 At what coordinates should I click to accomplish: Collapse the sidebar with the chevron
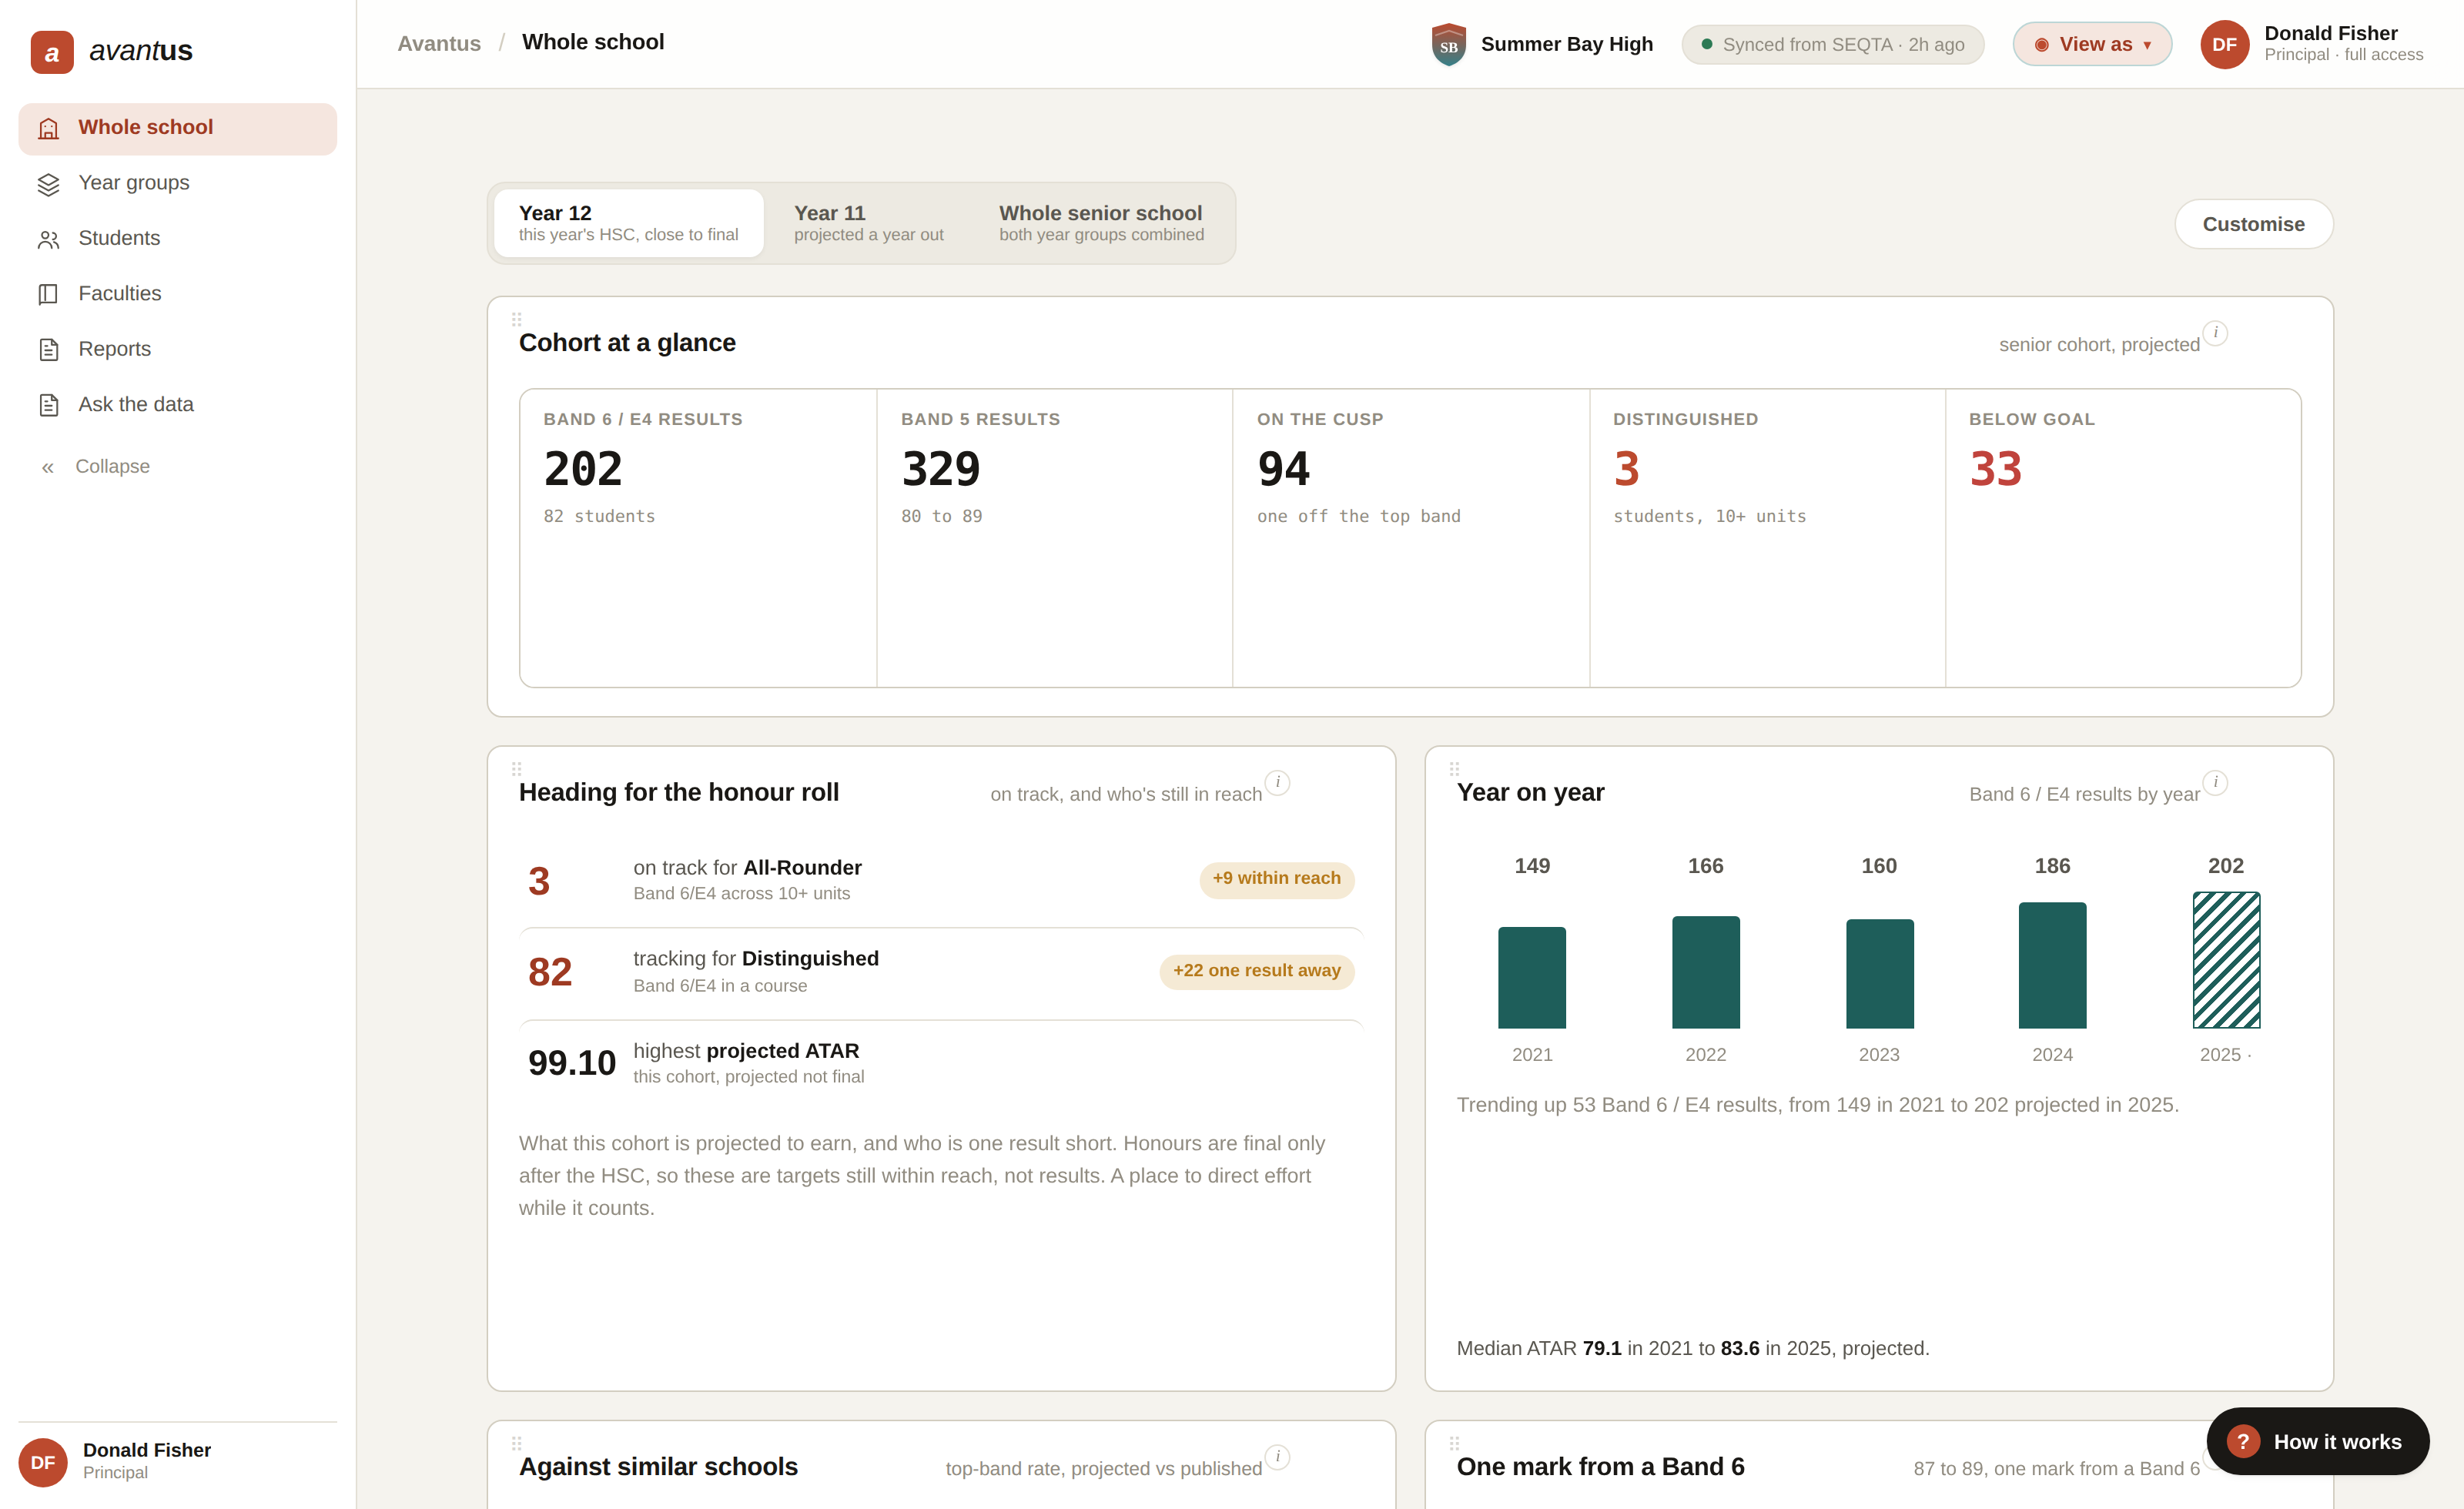47,467
